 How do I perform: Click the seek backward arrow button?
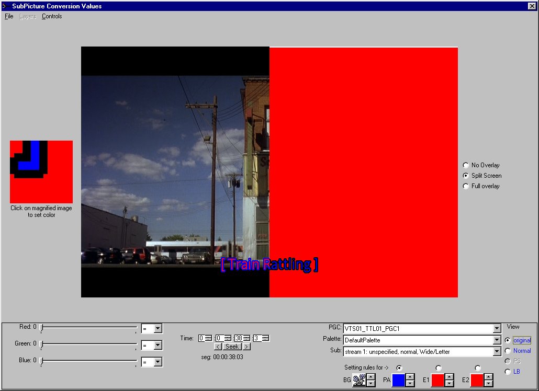point(218,347)
